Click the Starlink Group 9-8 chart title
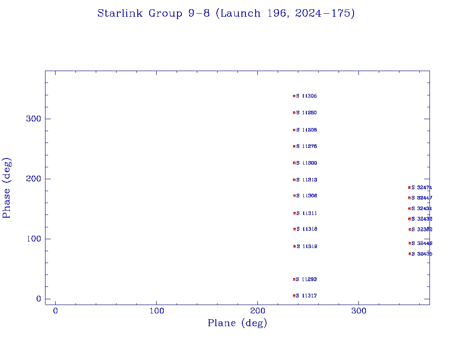Screen dimensions: 452x339 click(226, 13)
